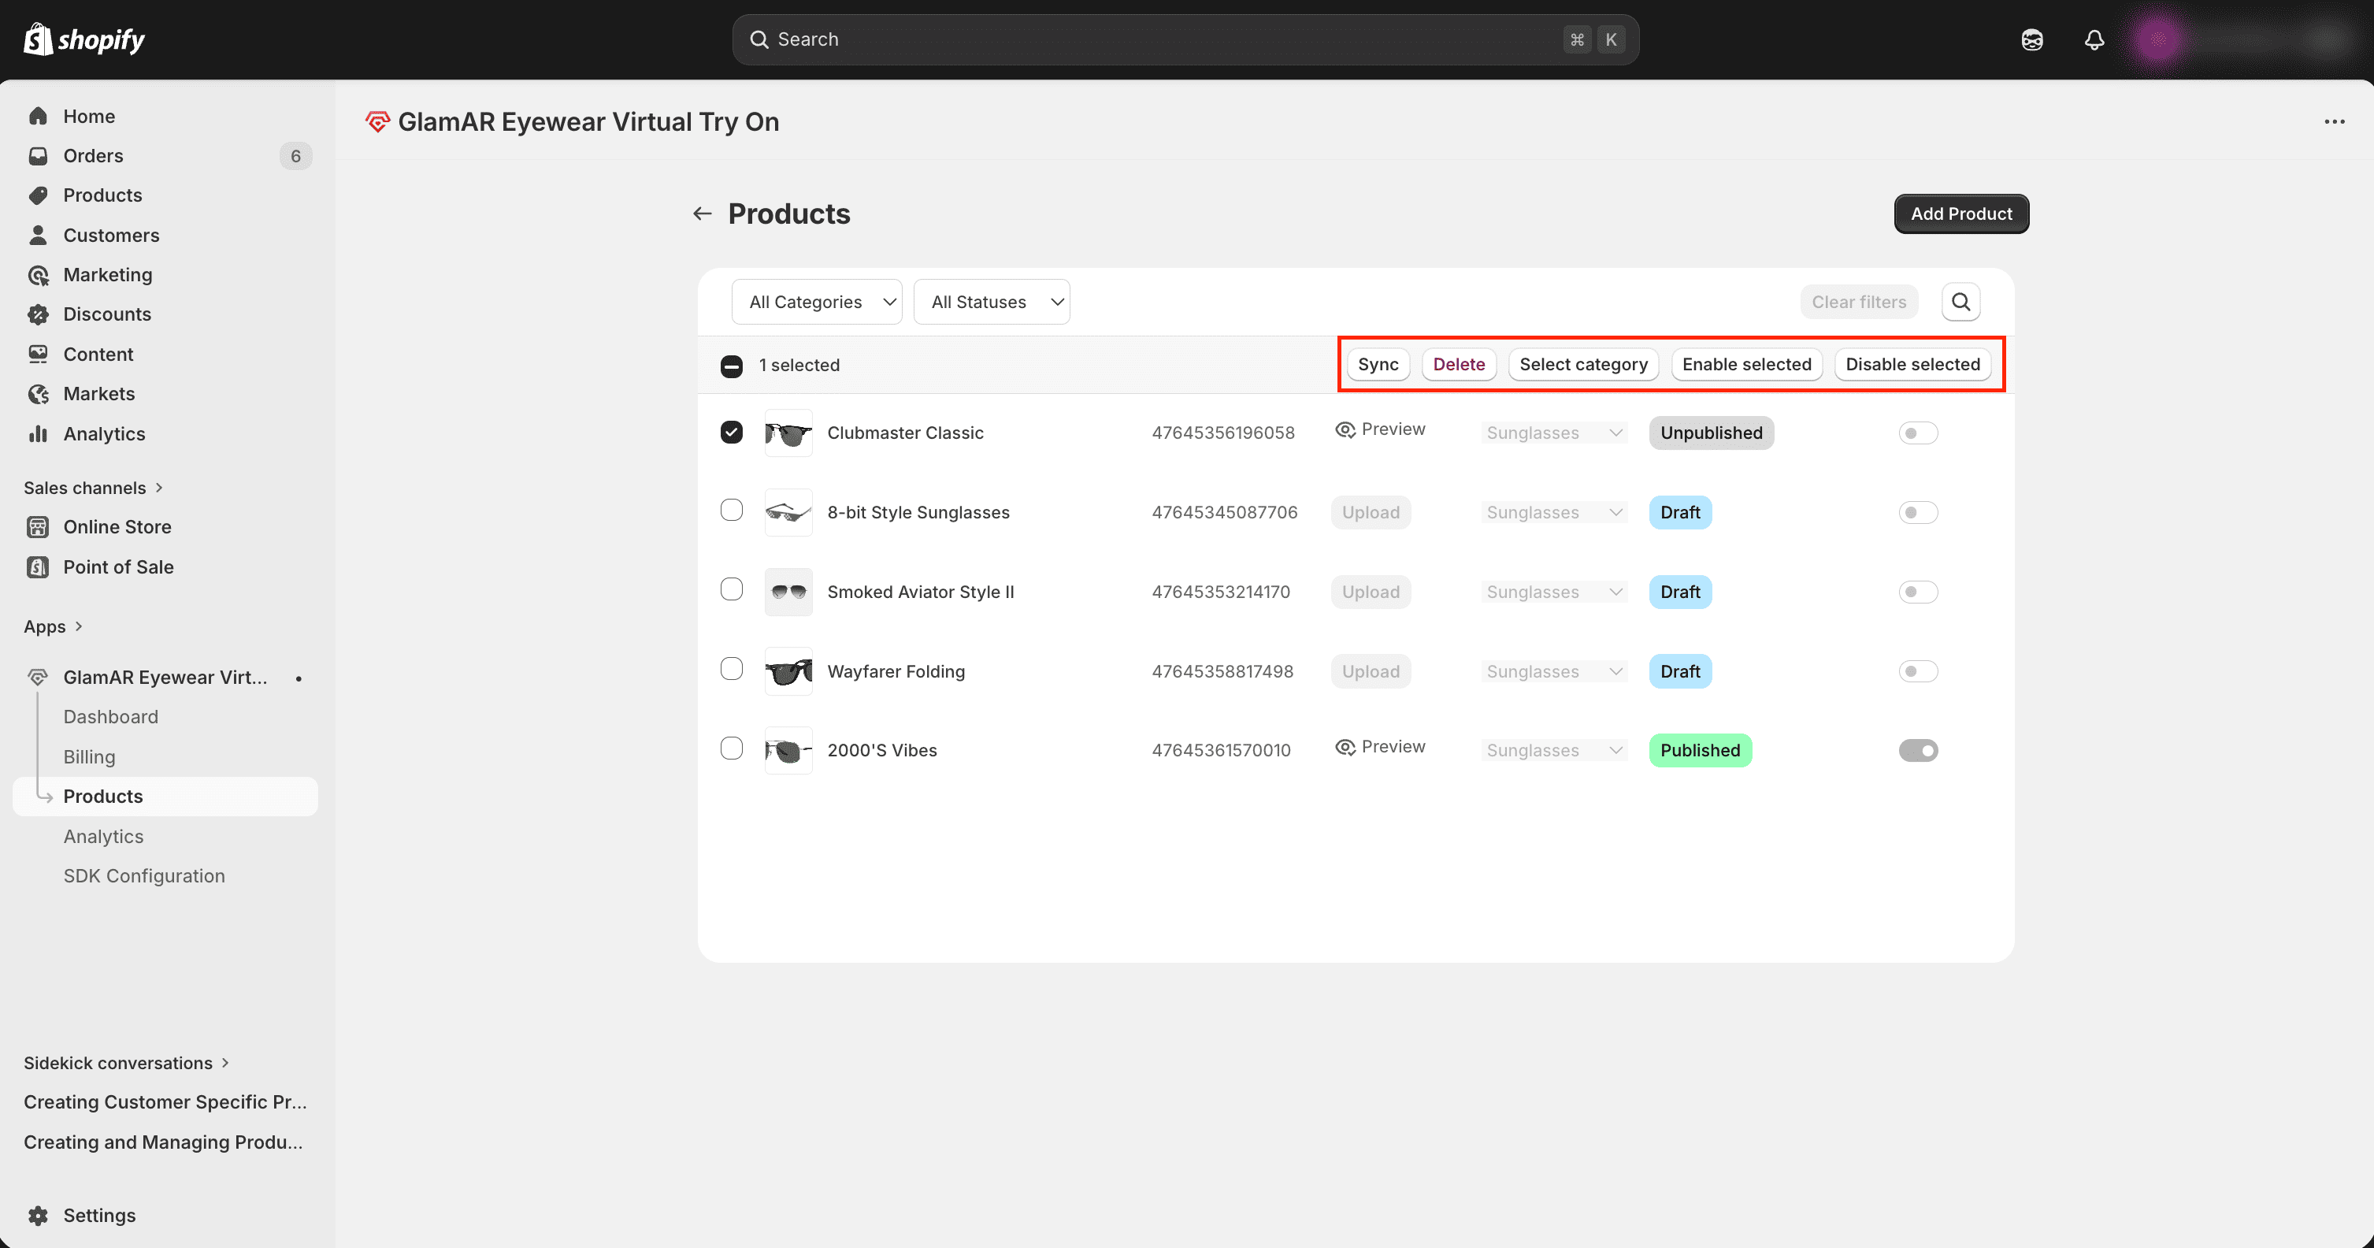Go to SDK Configuration page
2374x1248 pixels.
coord(144,875)
